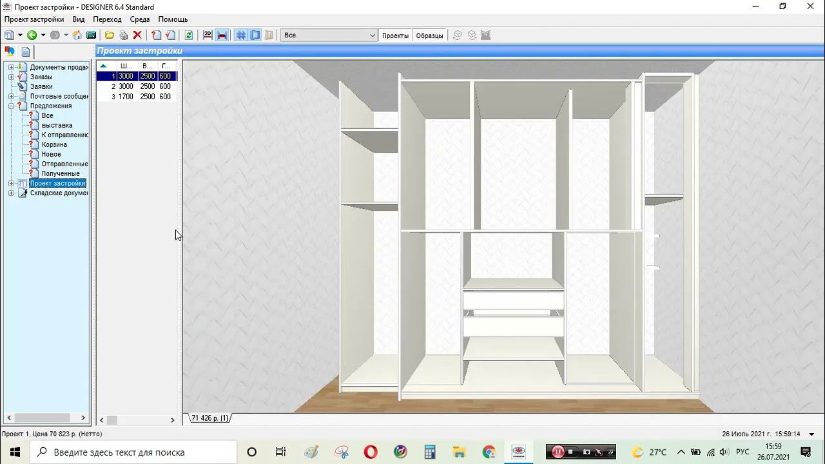The width and height of the screenshot is (825, 464).
Task: Click the recording pause button
Action: (x=558, y=452)
